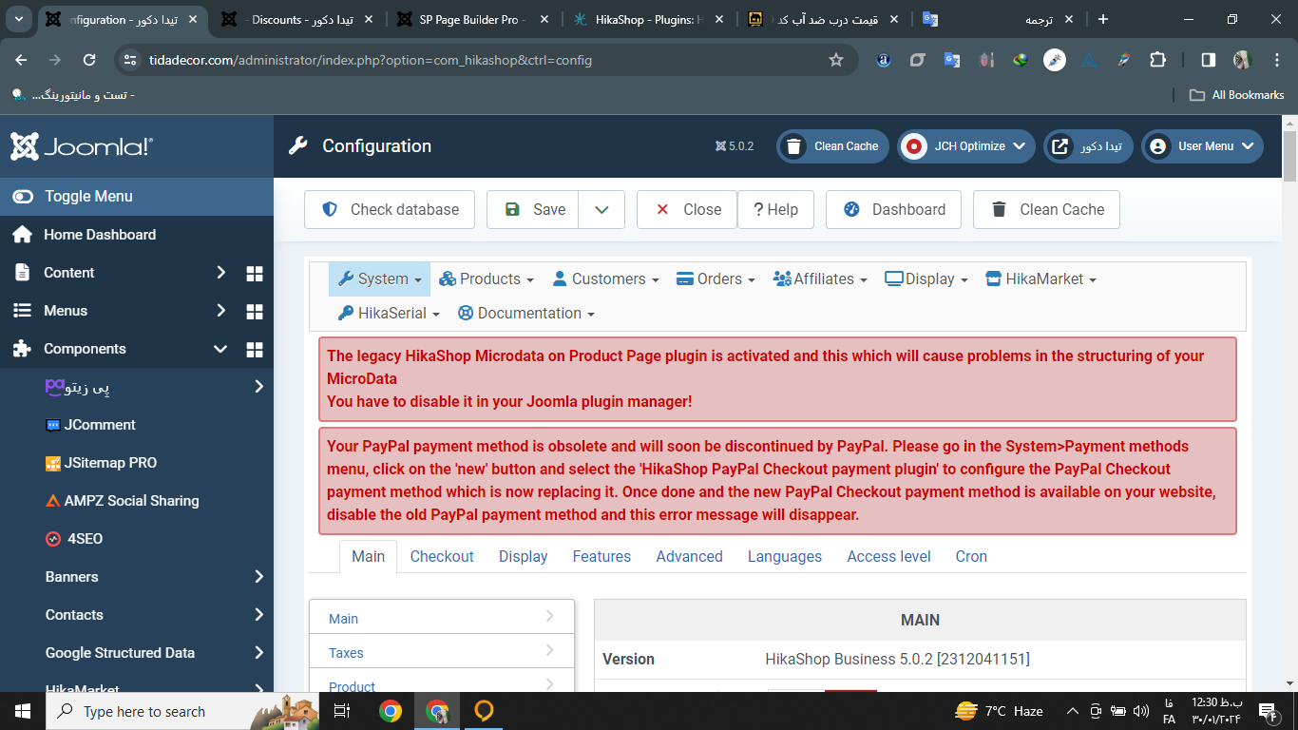Toggle the Joomla sidebar menu
The image size is (1298, 730).
pos(137,197)
